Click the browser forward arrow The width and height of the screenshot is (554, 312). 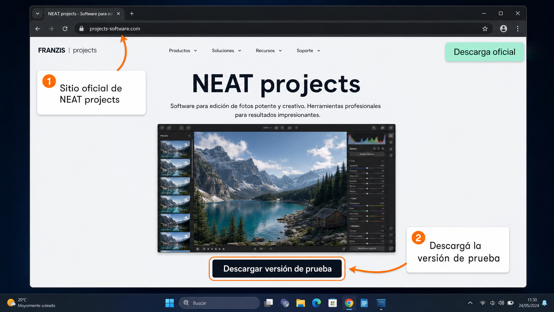point(51,29)
